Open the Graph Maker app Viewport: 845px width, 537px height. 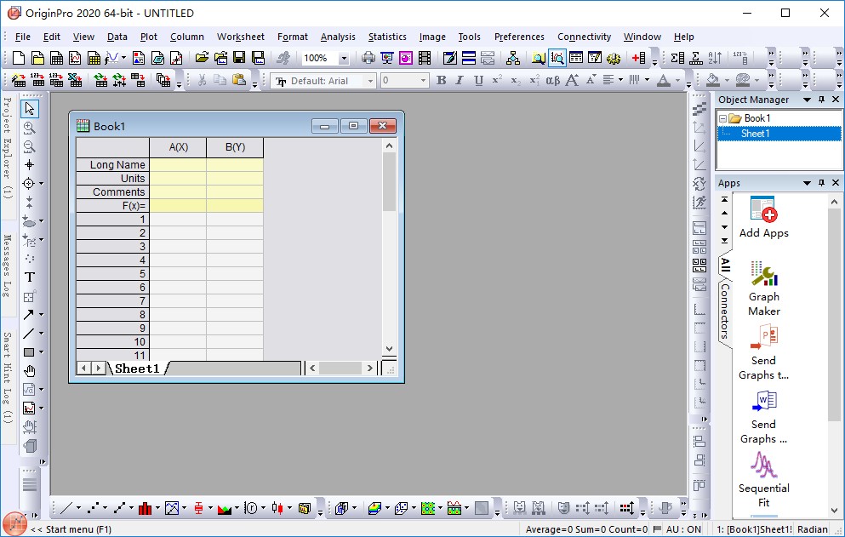(763, 289)
